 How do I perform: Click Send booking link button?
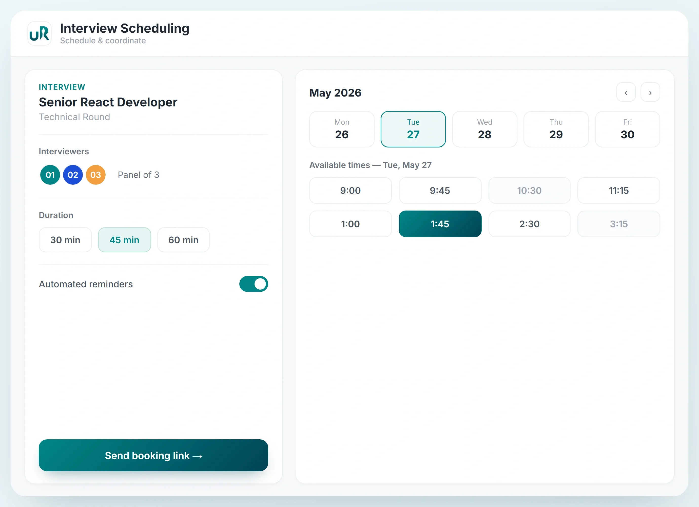point(153,455)
